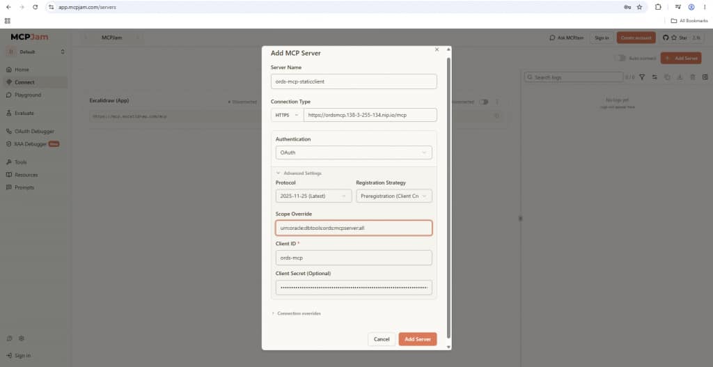Clear logs with the trash icon
Image resolution: width=713 pixels, height=367 pixels.
tap(693, 77)
